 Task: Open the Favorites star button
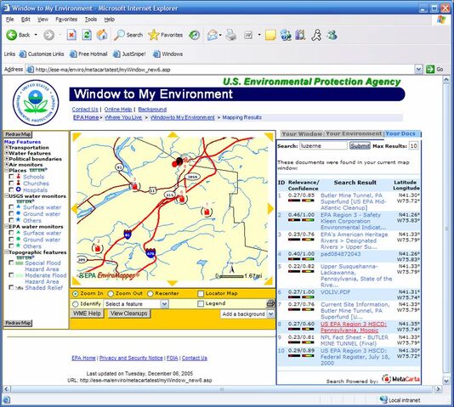coord(165,35)
